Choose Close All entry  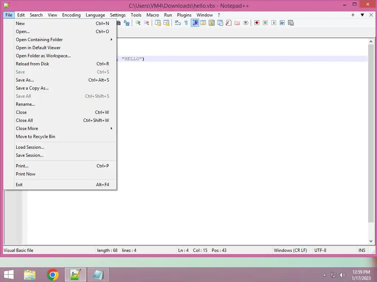click(x=60, y=120)
